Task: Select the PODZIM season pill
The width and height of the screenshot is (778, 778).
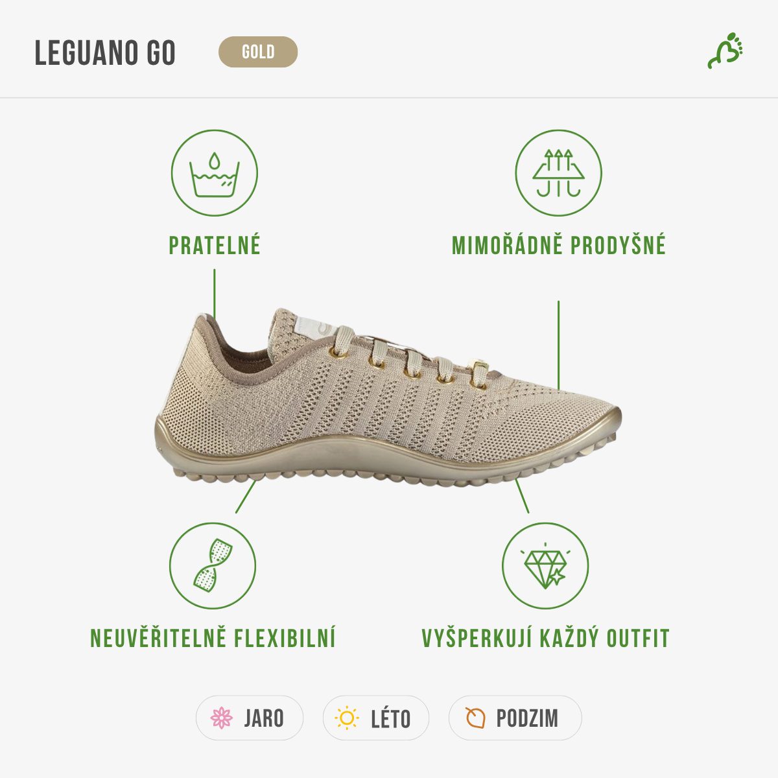Action: point(515,718)
